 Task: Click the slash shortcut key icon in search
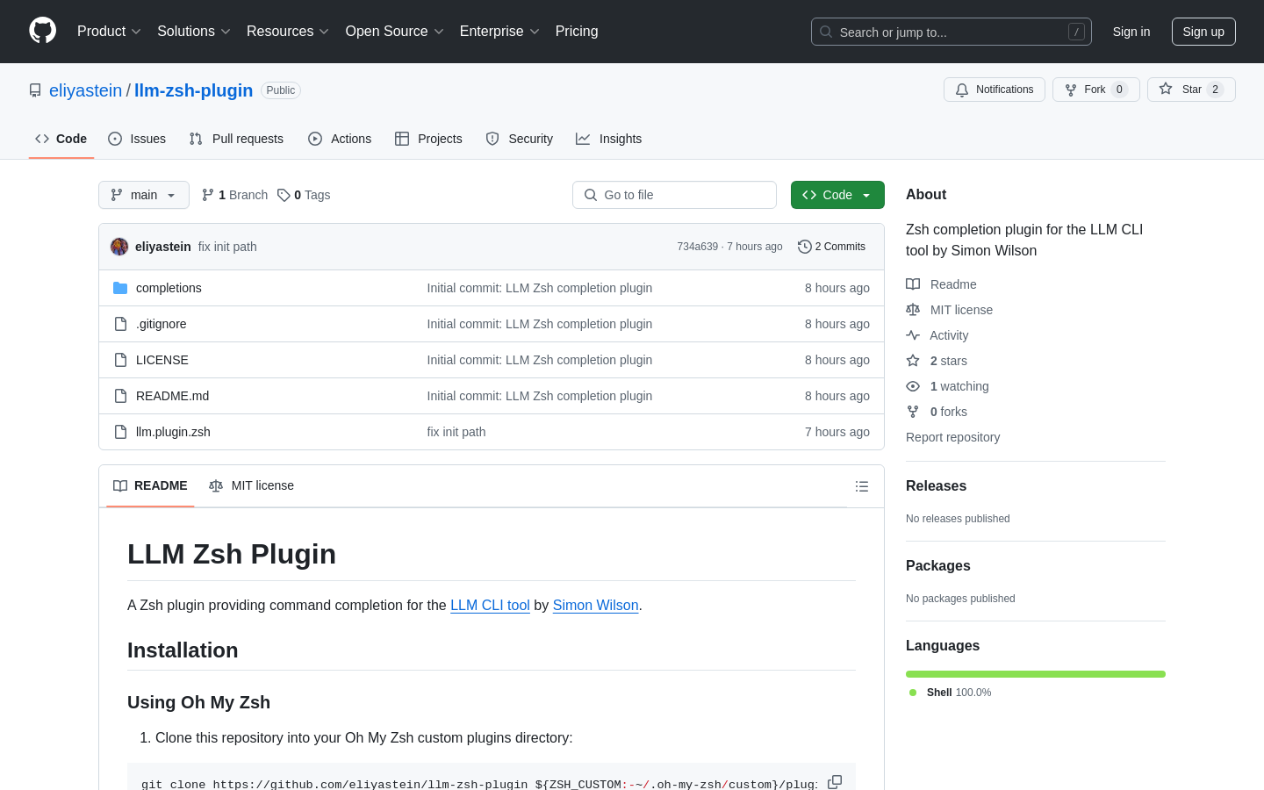point(1076,32)
